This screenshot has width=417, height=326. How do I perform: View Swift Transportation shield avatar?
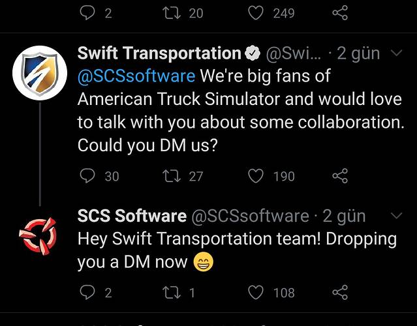pos(40,73)
